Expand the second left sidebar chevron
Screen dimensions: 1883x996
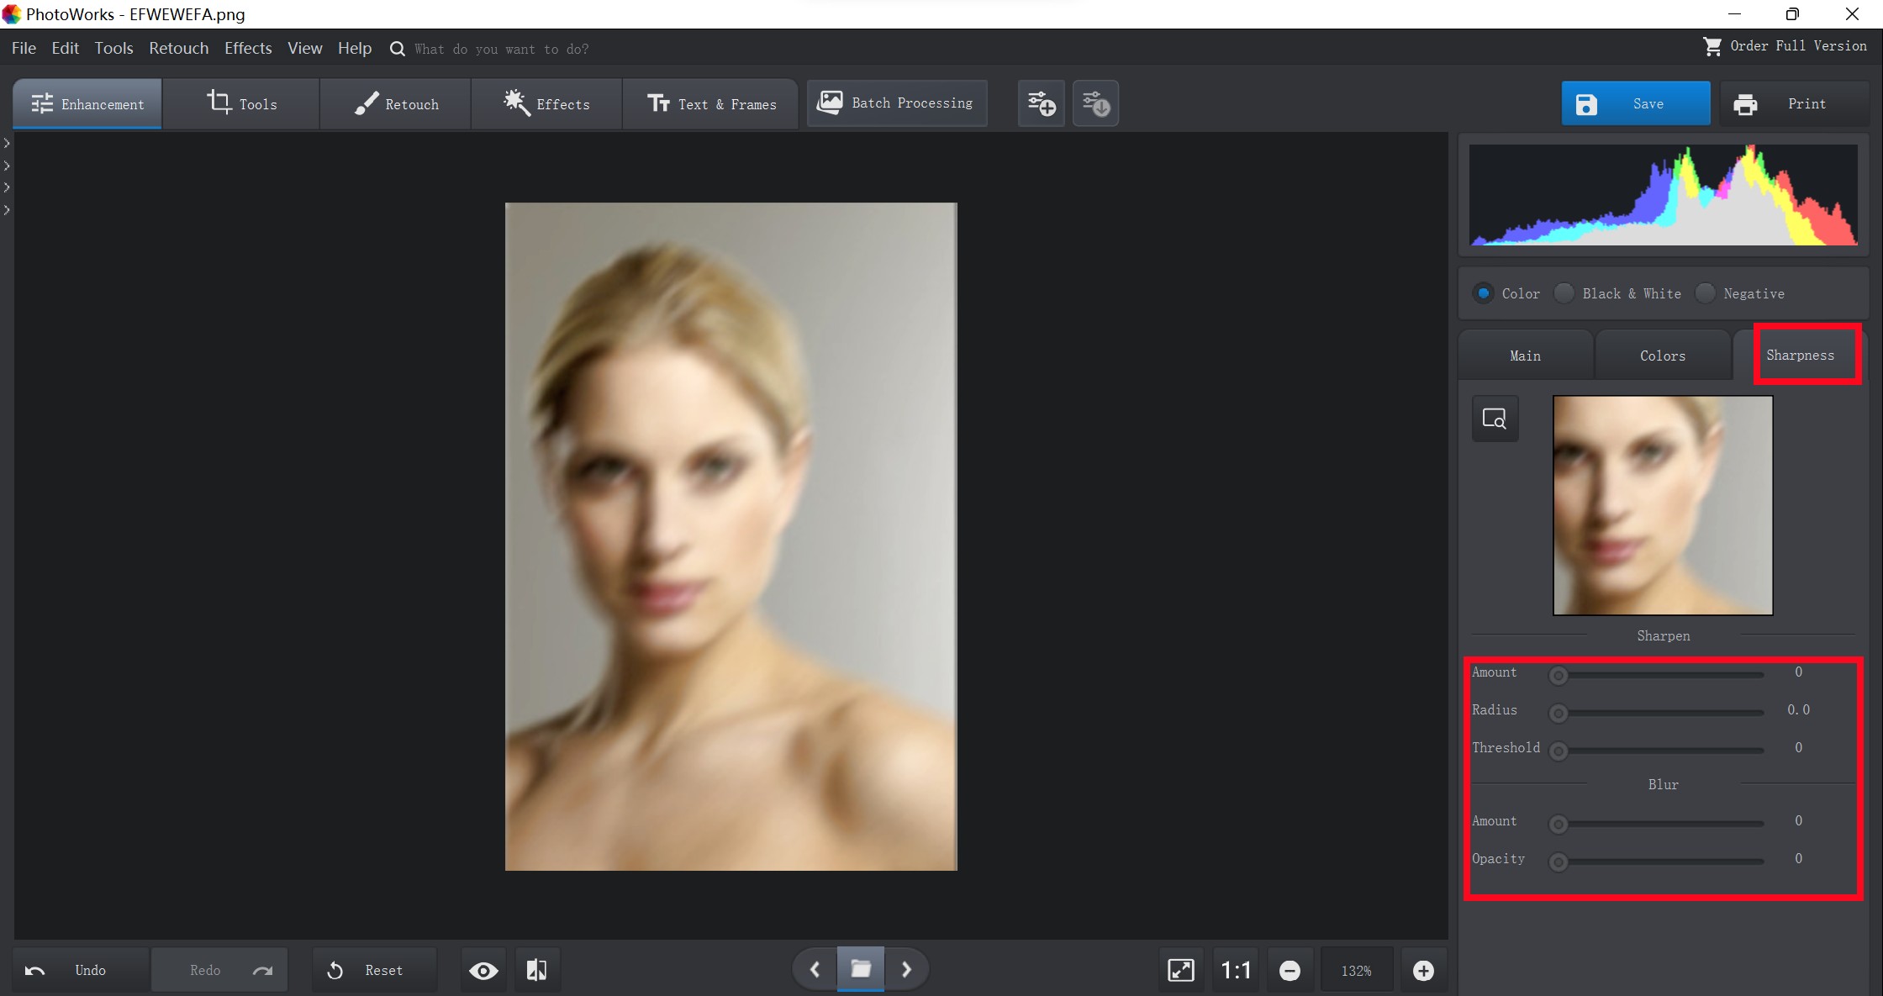pos(7,166)
